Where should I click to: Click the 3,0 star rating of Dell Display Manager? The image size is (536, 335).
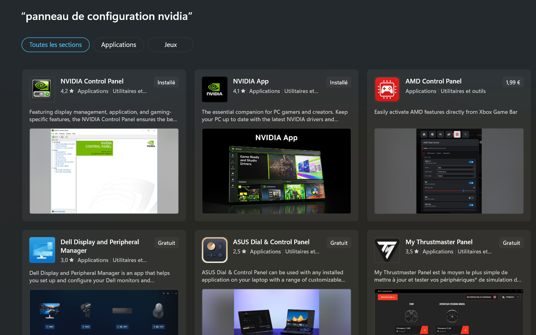[x=67, y=260]
